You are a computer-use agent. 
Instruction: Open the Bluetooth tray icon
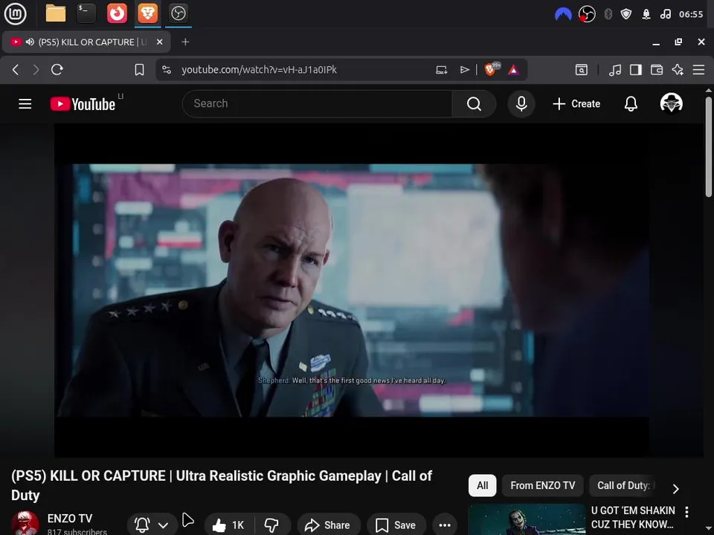pyautogui.click(x=608, y=14)
